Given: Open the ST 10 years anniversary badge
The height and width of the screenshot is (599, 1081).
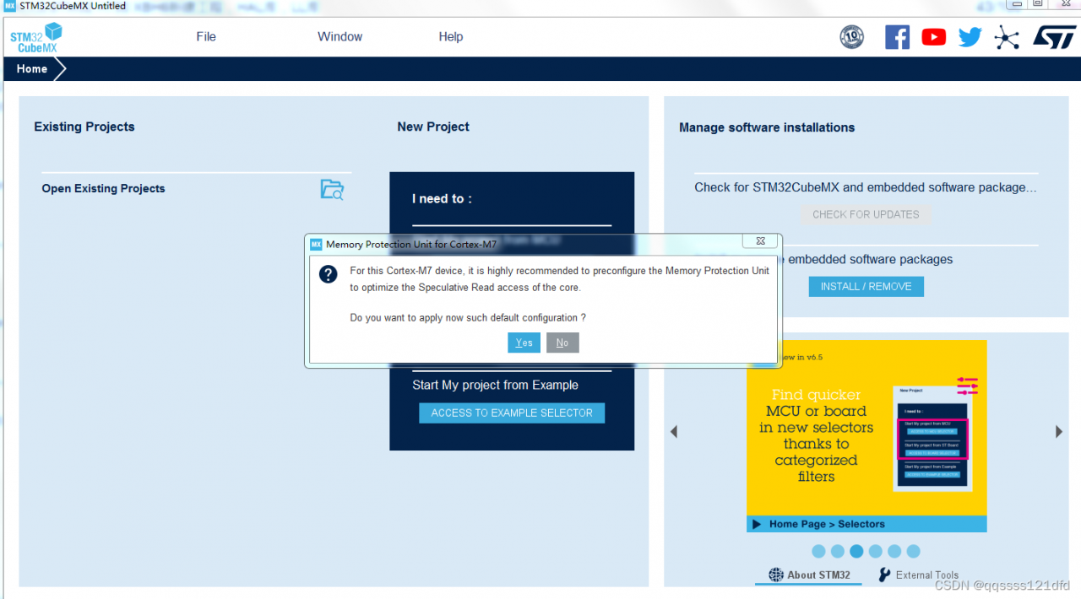Looking at the screenshot, I should pos(852,37).
